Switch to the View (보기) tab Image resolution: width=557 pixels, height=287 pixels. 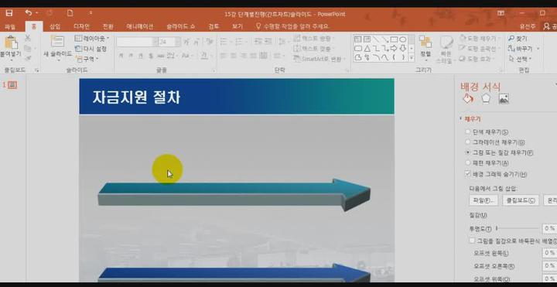[x=237, y=26]
